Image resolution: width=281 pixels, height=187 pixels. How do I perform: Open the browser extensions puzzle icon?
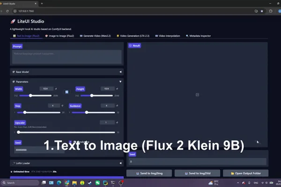point(271,11)
